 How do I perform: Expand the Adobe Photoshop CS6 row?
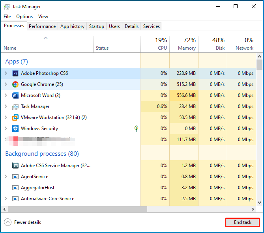point(6,73)
